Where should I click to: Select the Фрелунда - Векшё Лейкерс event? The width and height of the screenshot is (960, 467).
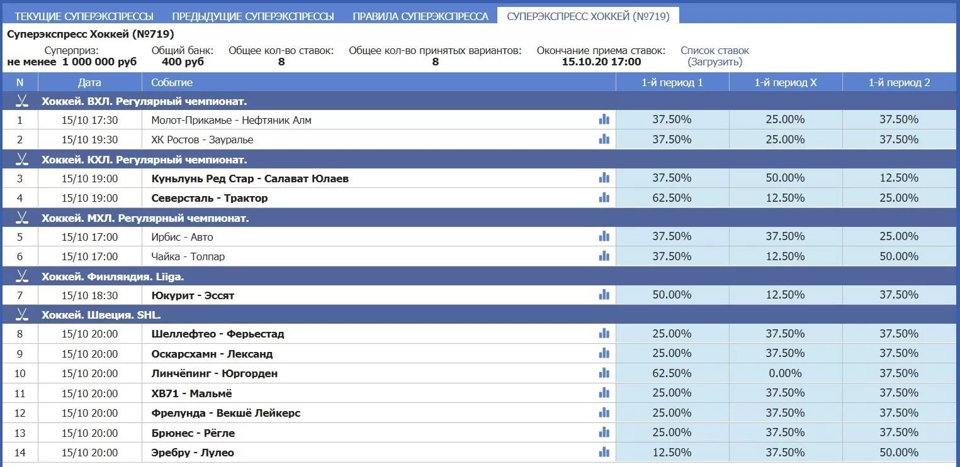(225, 413)
